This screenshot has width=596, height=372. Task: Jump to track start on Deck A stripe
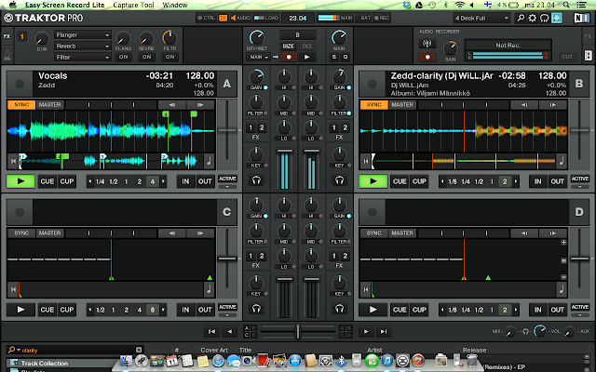point(13,161)
